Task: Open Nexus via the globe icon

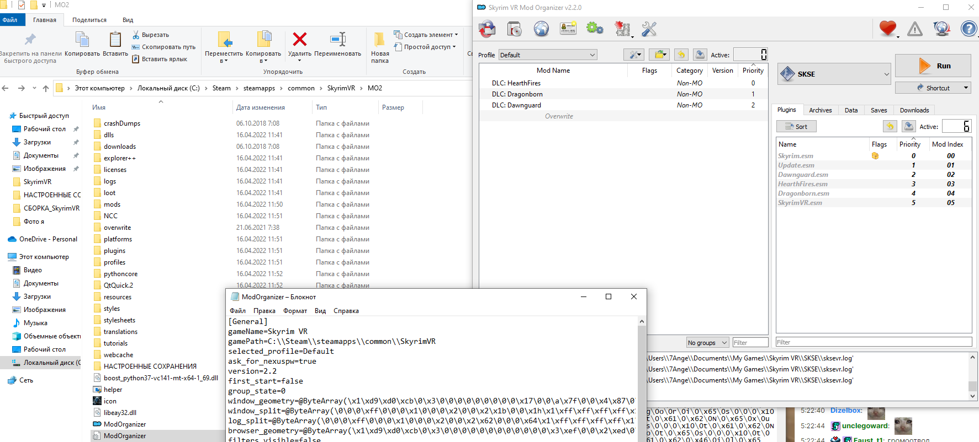Action: click(x=541, y=29)
